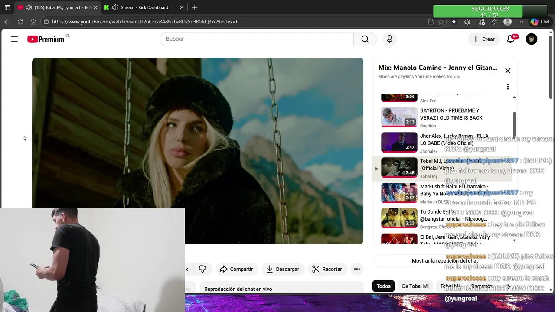Click the Buscar search field
The height and width of the screenshot is (312, 555).
pyautogui.click(x=257, y=39)
